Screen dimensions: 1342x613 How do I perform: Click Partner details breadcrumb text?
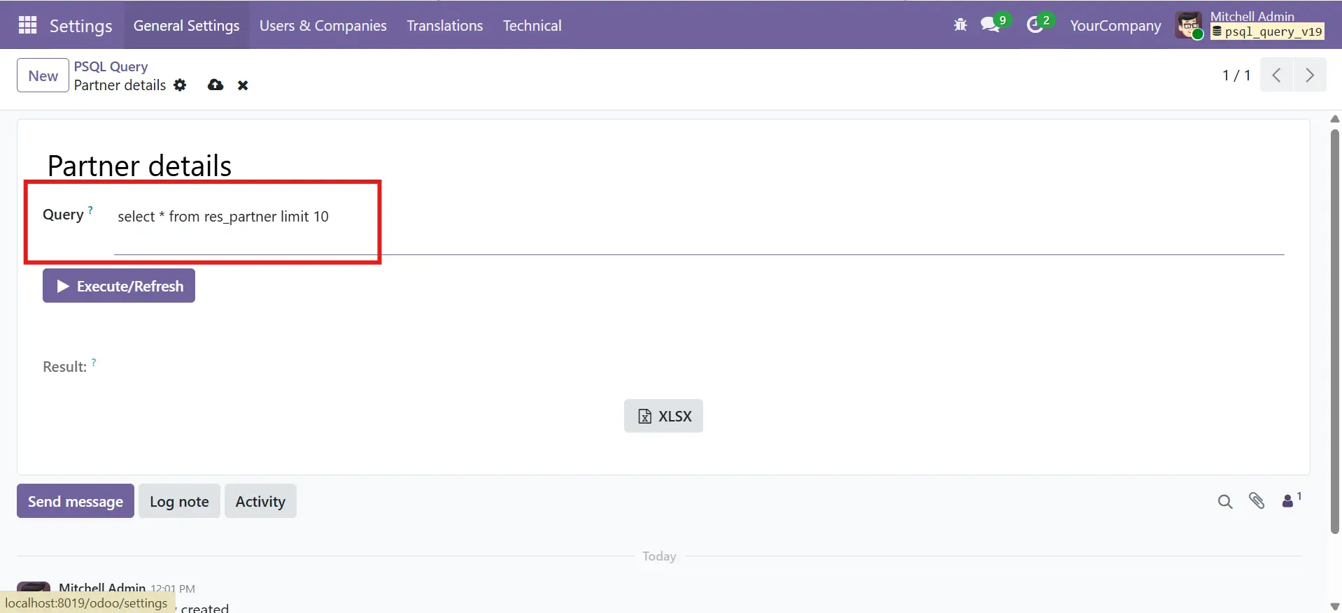tap(120, 85)
